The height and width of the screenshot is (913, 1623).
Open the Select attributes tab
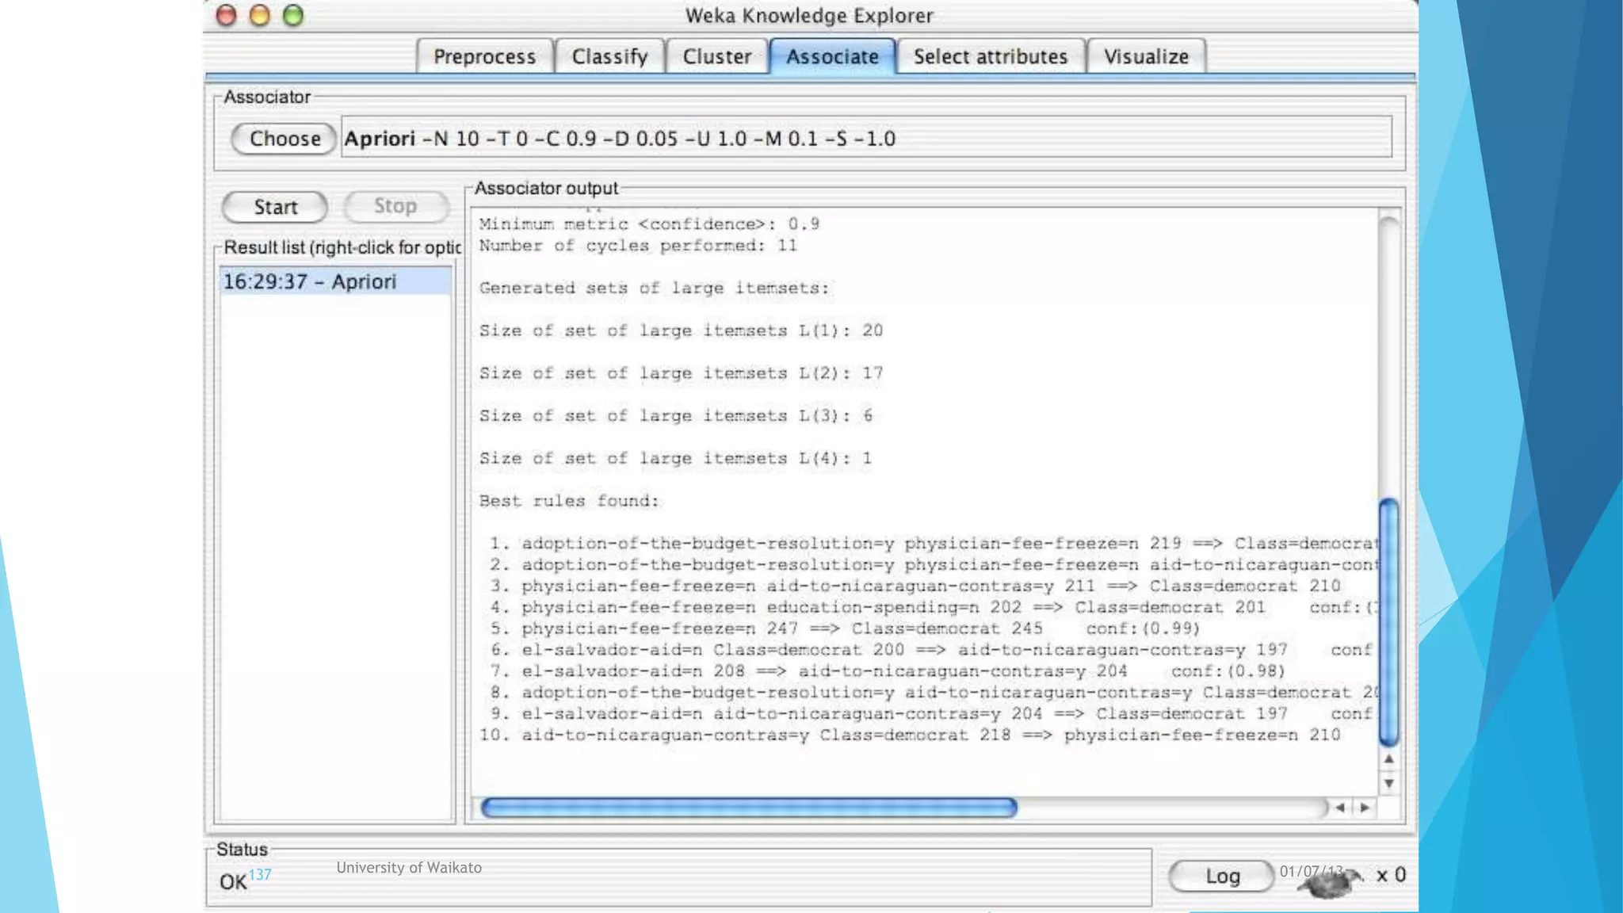[990, 57]
